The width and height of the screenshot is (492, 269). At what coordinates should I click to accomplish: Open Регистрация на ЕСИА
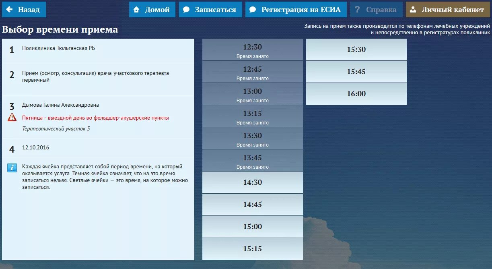(296, 10)
